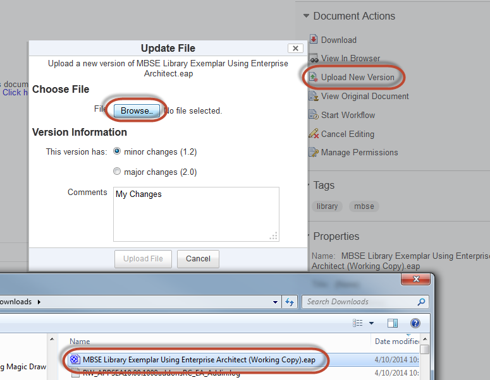Open the Download link
This screenshot has width=490, height=380.
point(339,40)
